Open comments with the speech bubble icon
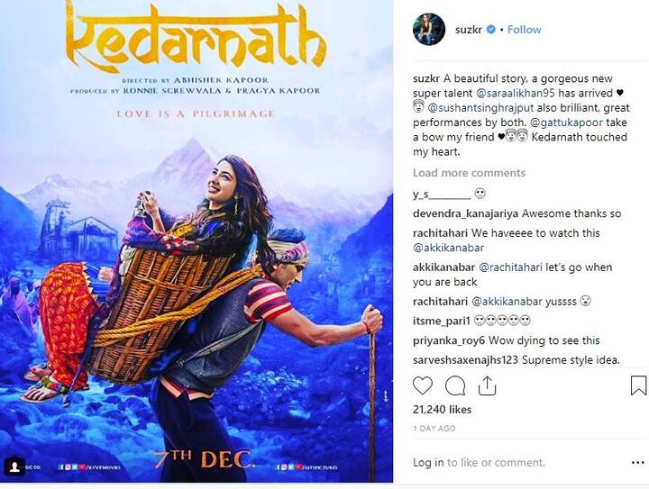This screenshot has height=489, width=649. tap(455, 386)
